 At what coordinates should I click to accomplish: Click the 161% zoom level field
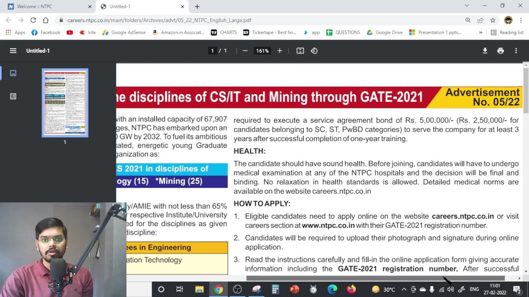click(x=262, y=51)
